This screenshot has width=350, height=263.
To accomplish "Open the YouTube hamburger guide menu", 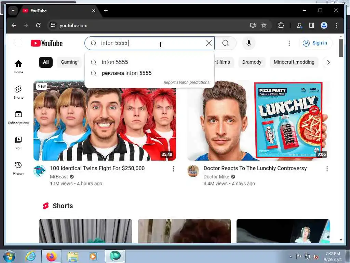I will point(18,43).
